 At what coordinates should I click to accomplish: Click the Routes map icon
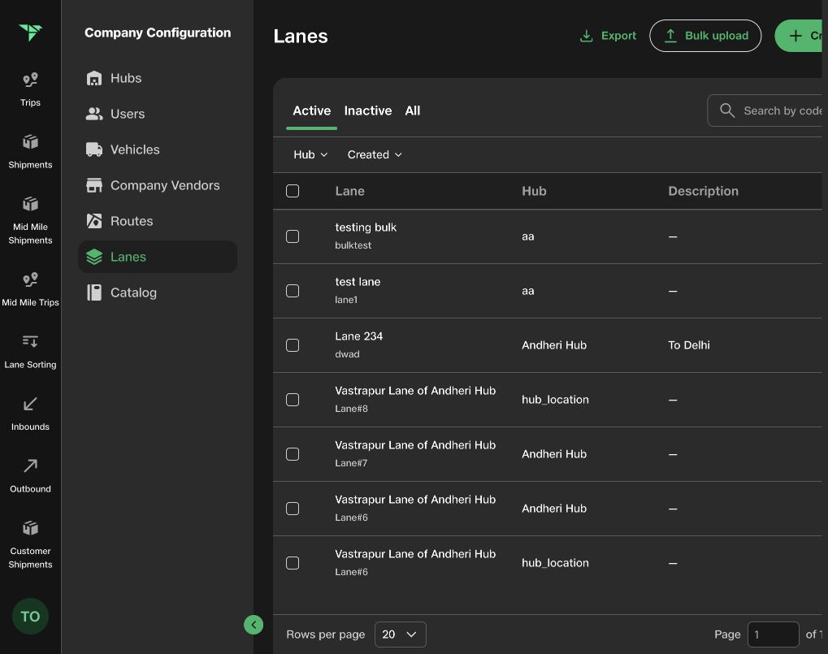[94, 221]
